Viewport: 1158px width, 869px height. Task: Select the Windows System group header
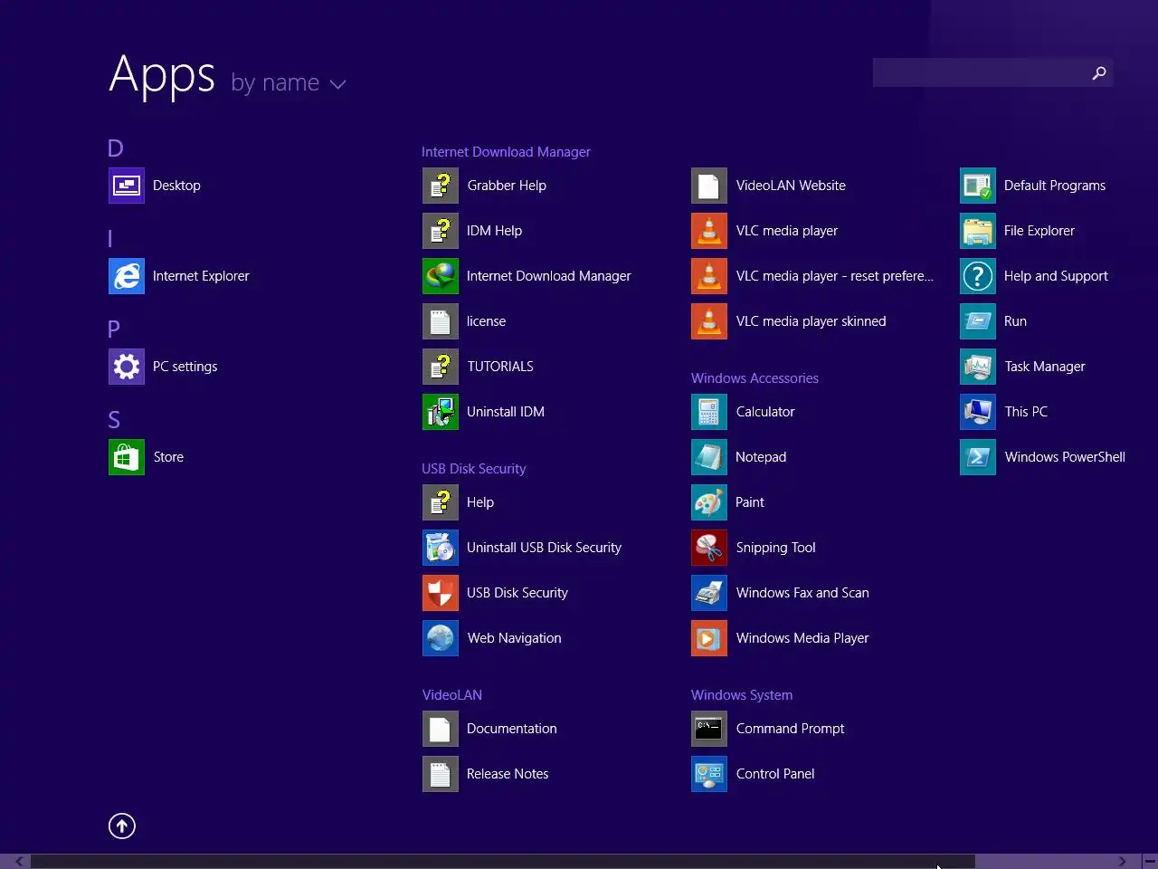coord(742,695)
